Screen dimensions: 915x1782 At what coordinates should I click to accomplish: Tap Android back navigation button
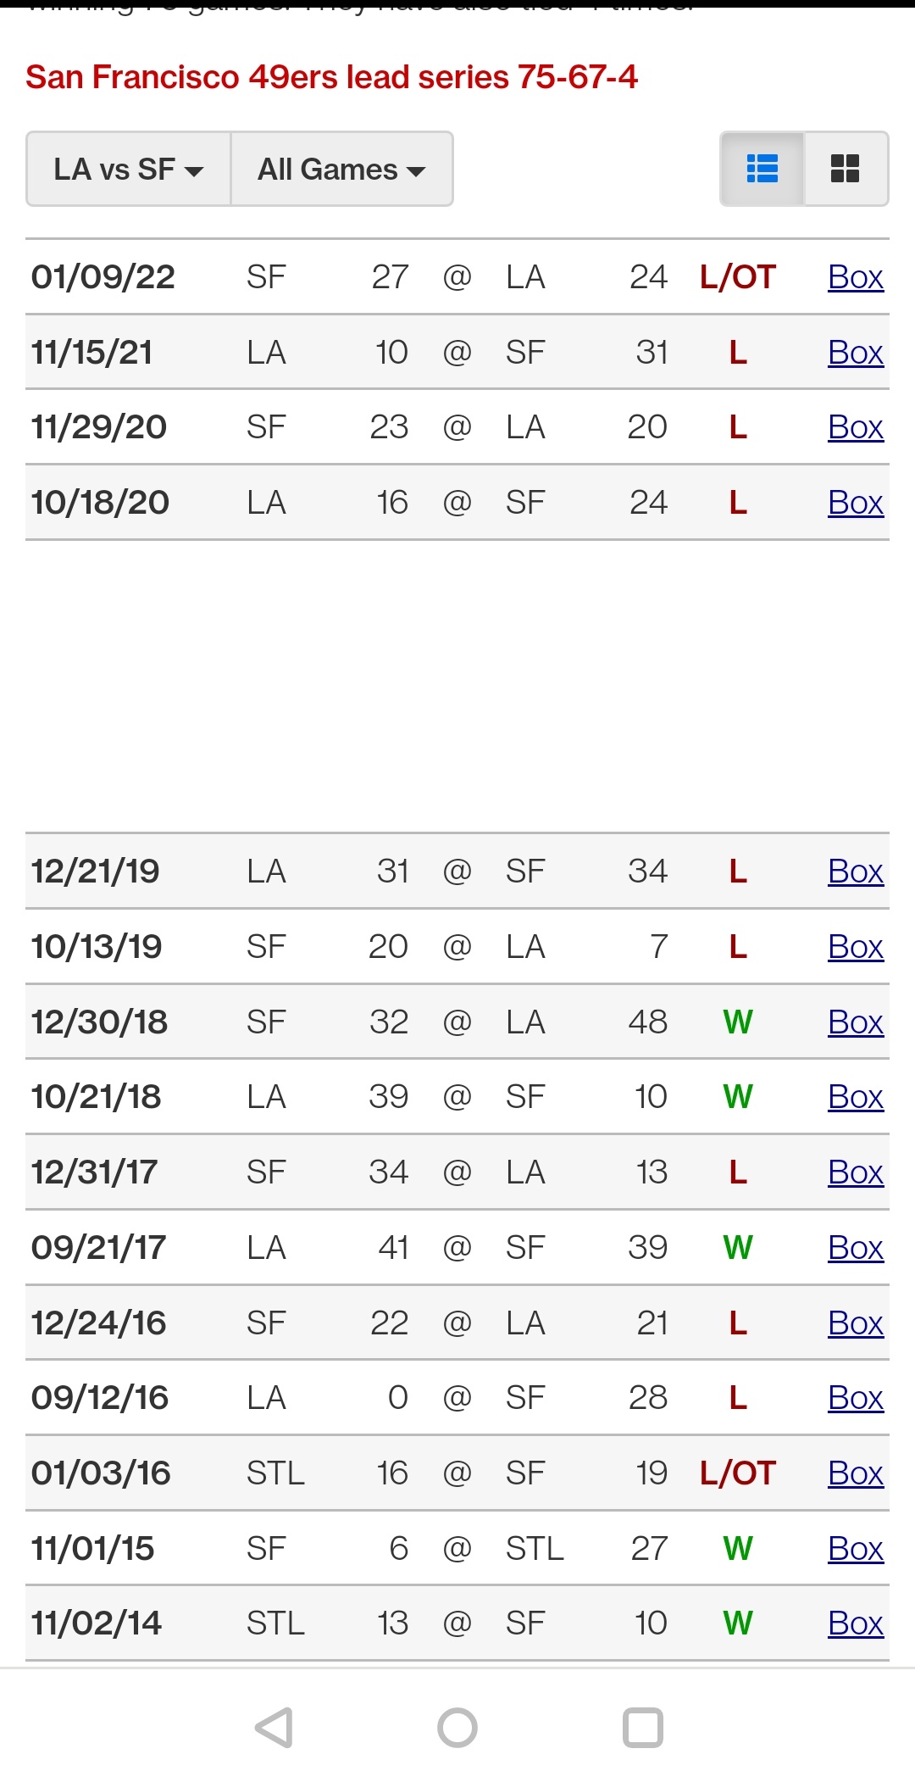[x=274, y=1727]
